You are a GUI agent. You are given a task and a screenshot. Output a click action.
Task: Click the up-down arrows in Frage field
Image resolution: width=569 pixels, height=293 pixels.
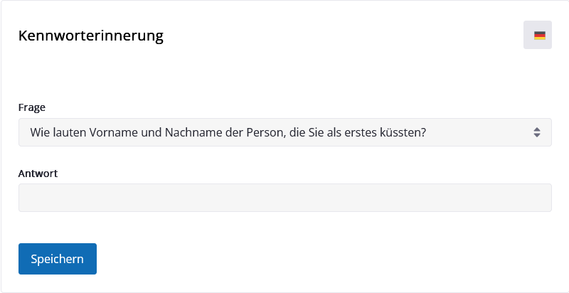coord(537,132)
